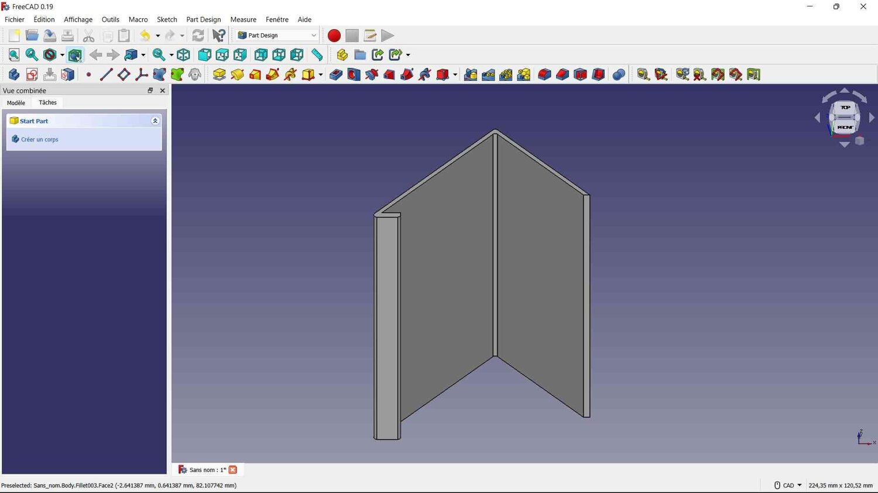Expand the undo history dropdown arrow
Screen dimensions: 878x493
coord(157,36)
